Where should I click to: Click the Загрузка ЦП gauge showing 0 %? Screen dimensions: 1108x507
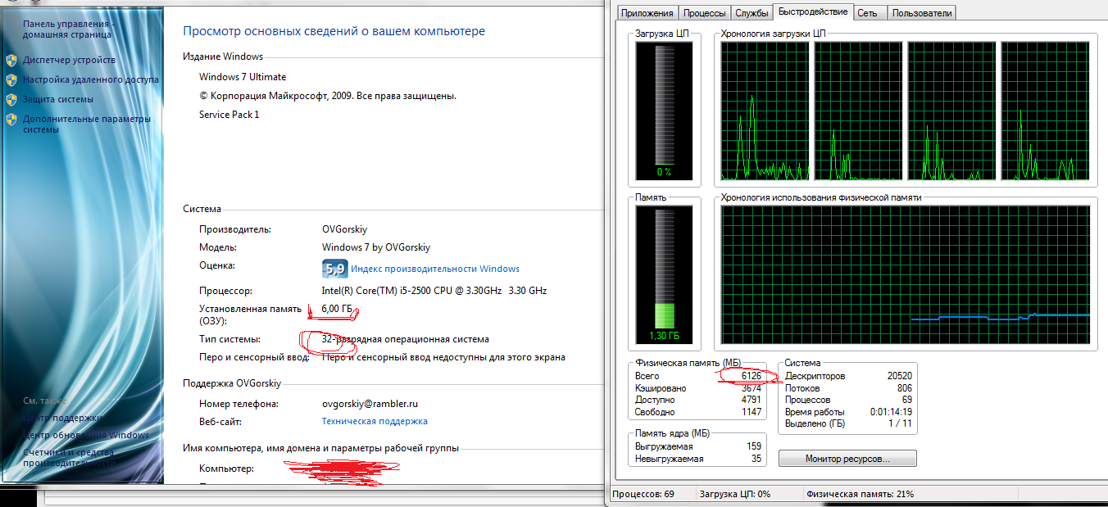664,111
